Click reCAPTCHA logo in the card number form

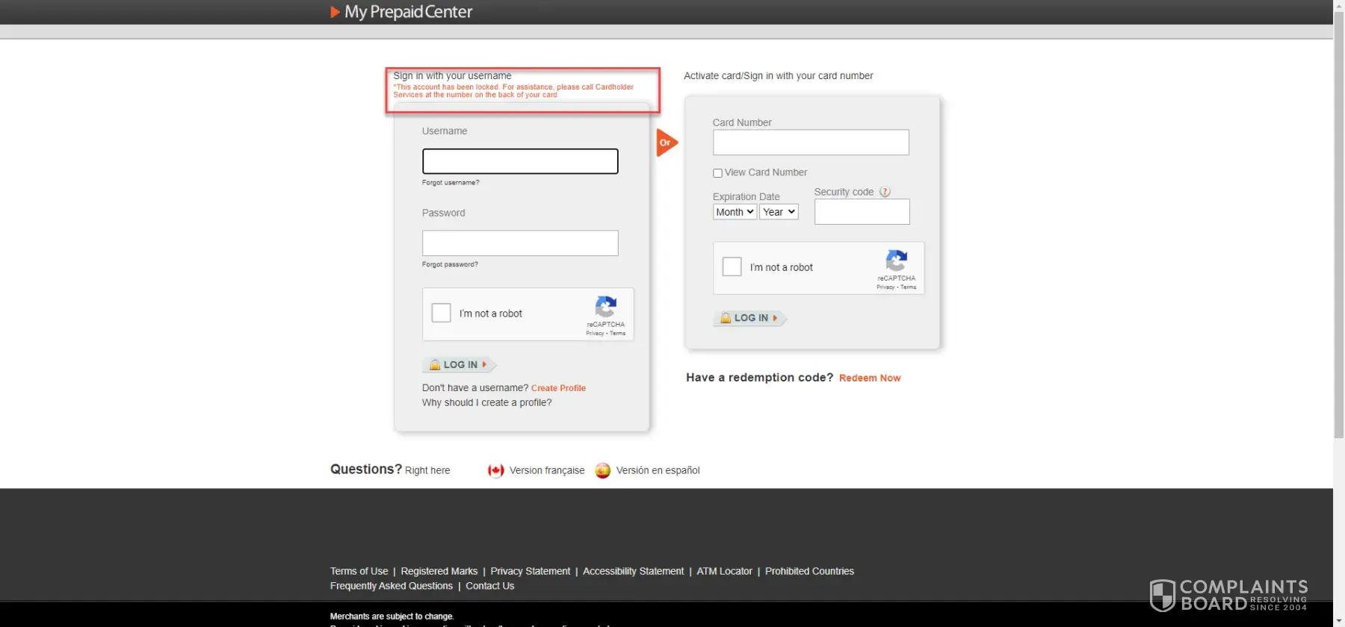pos(897,261)
